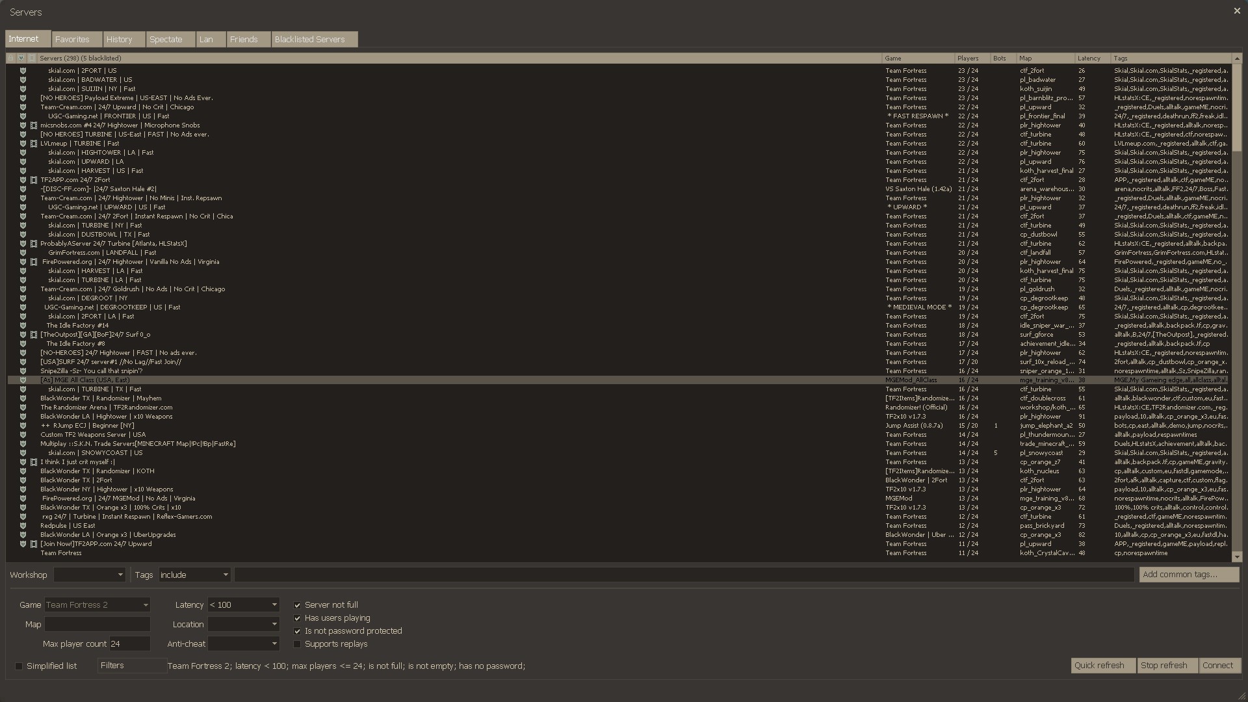Screen dimensions: 1248x702
Task: Open the Location dropdown
Action: pyautogui.click(x=244, y=625)
